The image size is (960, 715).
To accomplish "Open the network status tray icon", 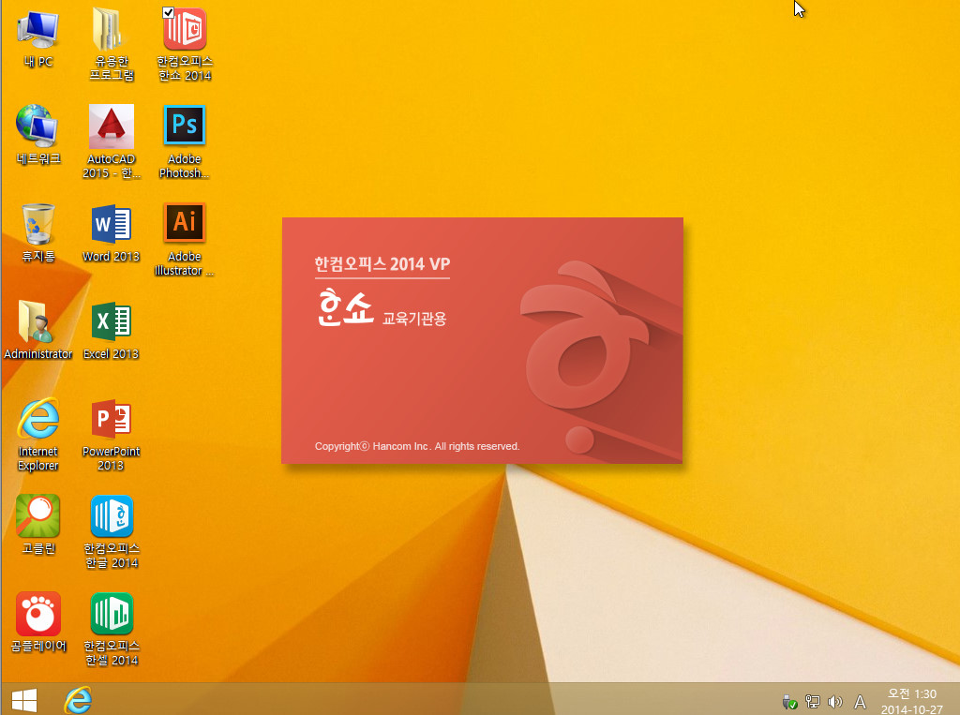I will click(813, 702).
